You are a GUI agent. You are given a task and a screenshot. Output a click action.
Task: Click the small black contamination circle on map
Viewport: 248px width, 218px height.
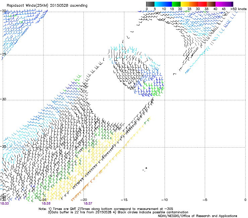tap(146, 168)
